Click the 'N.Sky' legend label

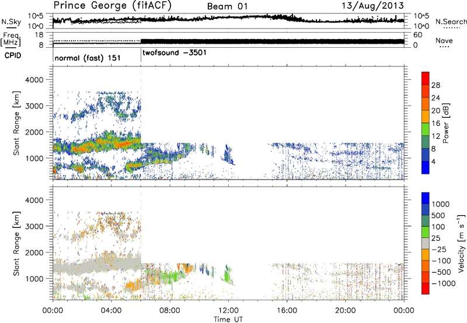coord(11,22)
